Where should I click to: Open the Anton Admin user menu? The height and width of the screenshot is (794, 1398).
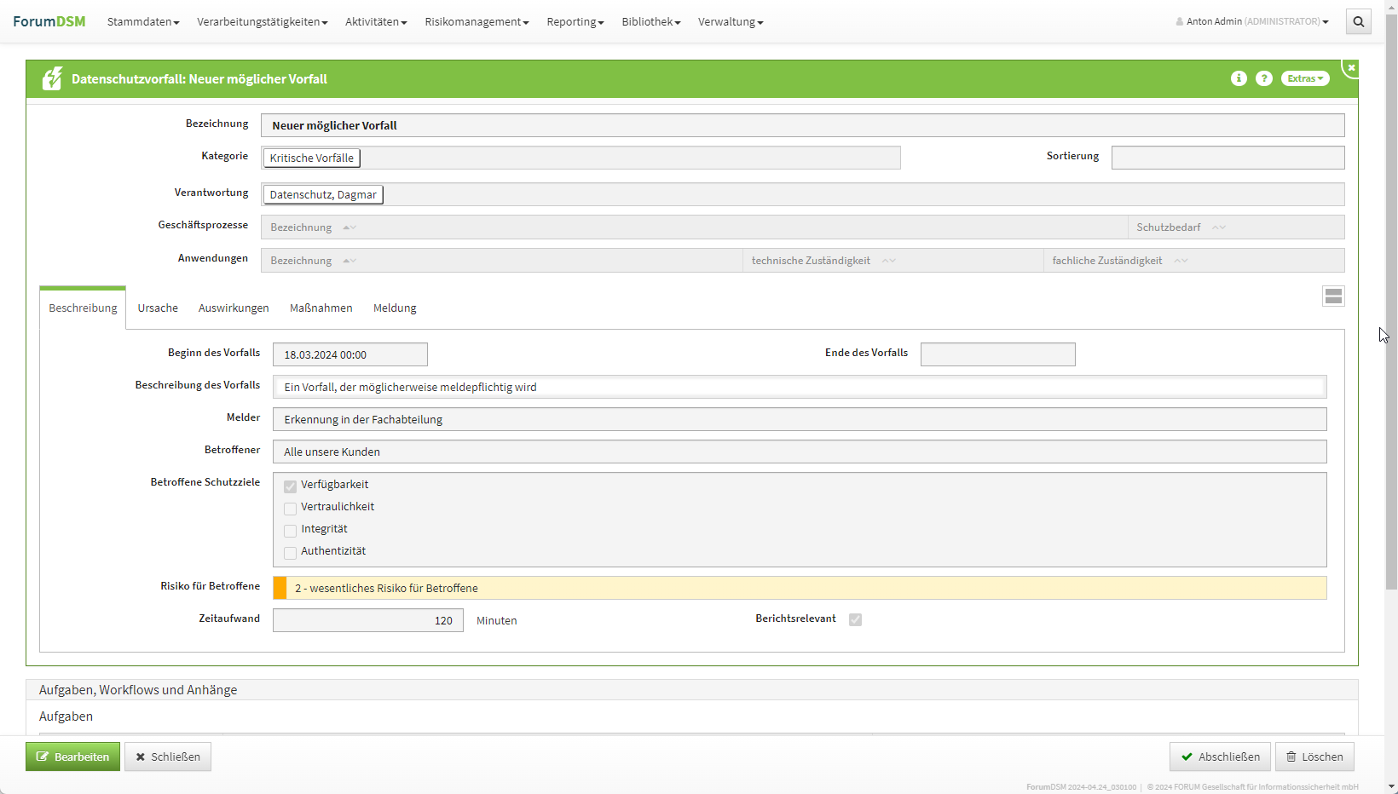tap(1252, 22)
